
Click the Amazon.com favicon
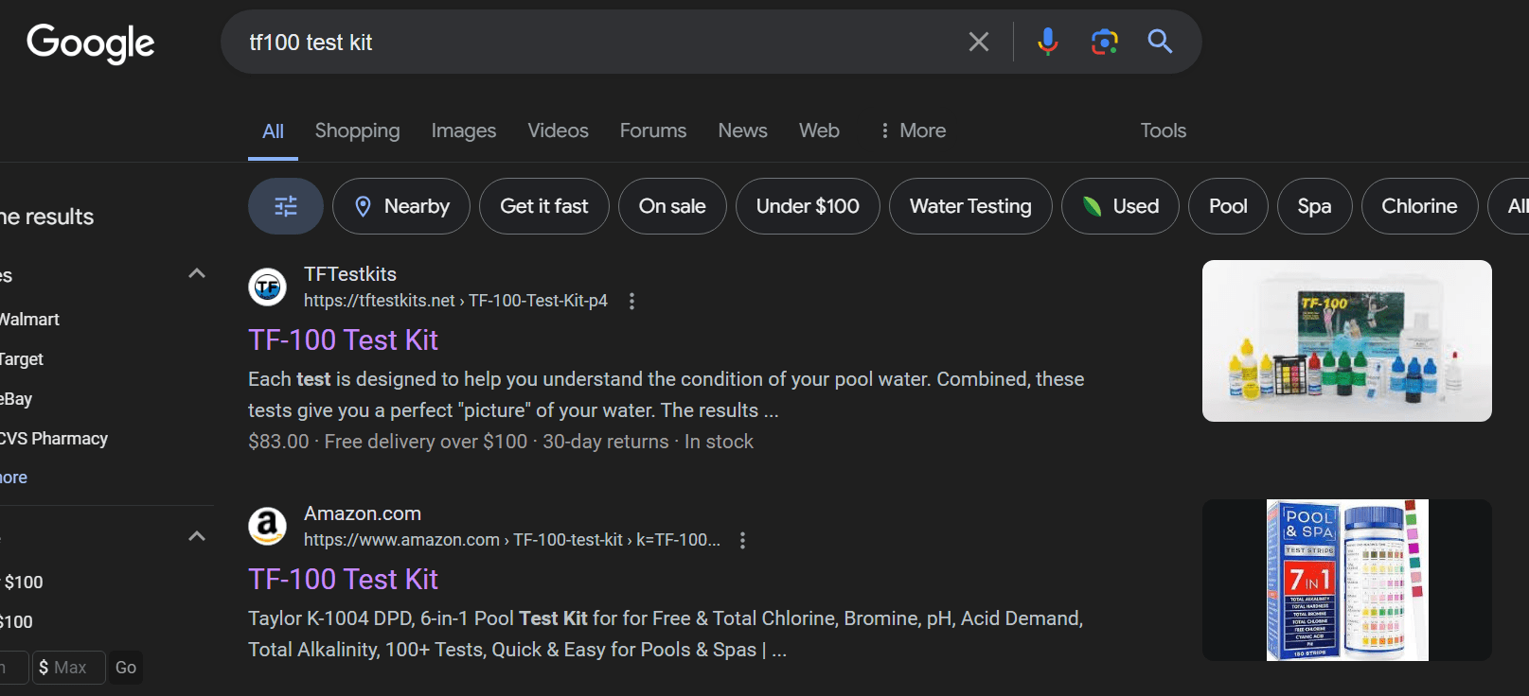tap(267, 526)
